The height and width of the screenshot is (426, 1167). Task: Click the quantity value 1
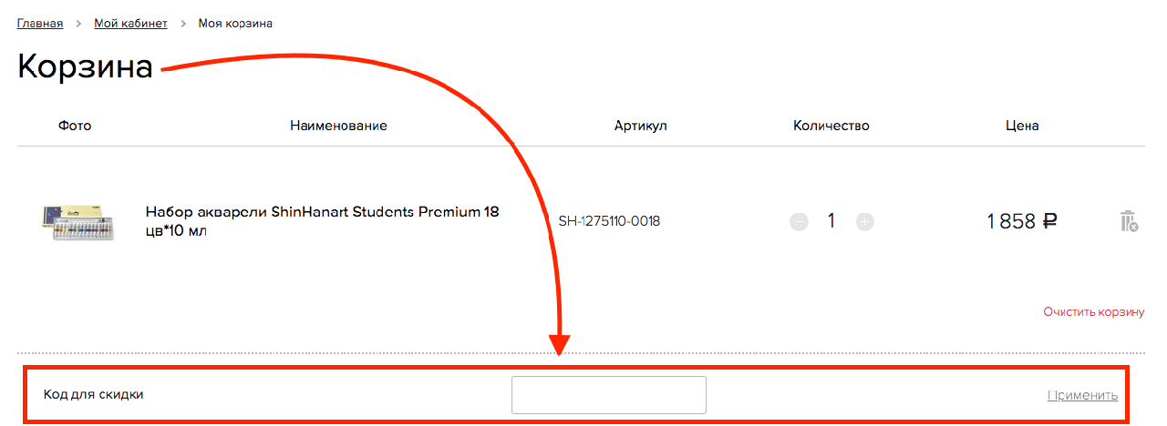click(831, 221)
